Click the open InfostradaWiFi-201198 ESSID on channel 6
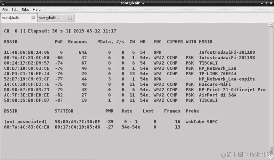 (x=227, y=52)
